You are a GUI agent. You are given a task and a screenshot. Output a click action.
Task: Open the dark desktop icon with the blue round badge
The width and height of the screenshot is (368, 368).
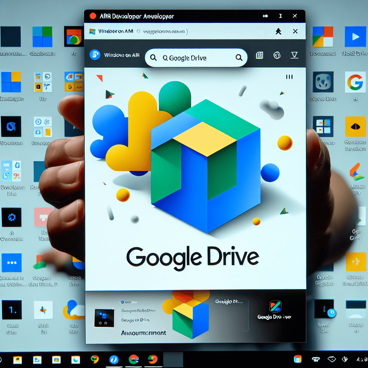(325, 309)
